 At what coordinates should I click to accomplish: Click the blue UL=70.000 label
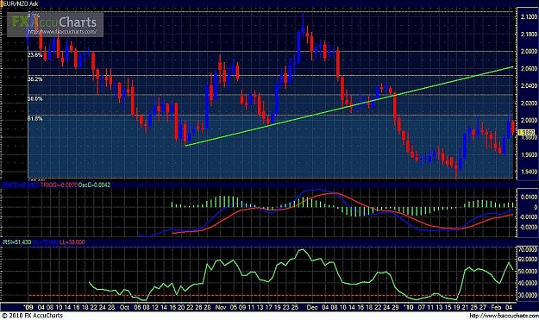46,242
